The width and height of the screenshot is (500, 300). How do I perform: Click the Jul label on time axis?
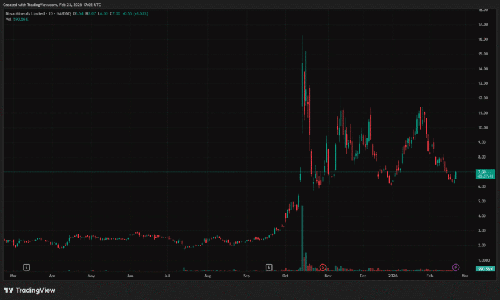pyautogui.click(x=167, y=276)
